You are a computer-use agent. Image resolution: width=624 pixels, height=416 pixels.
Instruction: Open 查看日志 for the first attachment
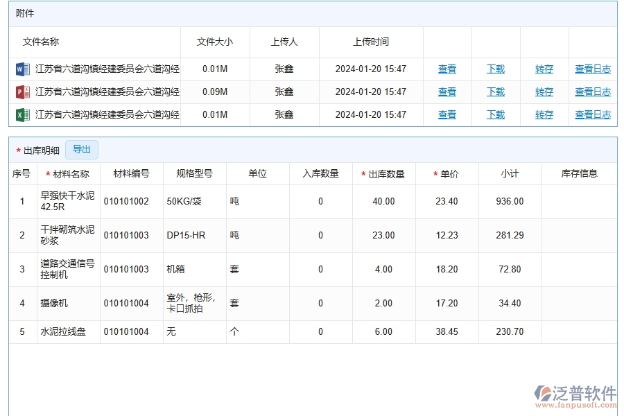(x=593, y=69)
